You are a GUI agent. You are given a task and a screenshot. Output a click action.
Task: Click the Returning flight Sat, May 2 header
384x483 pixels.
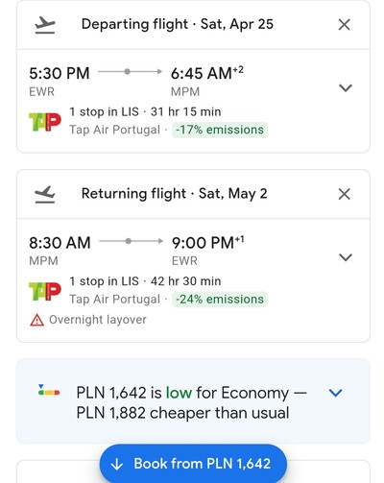pyautogui.click(x=174, y=194)
